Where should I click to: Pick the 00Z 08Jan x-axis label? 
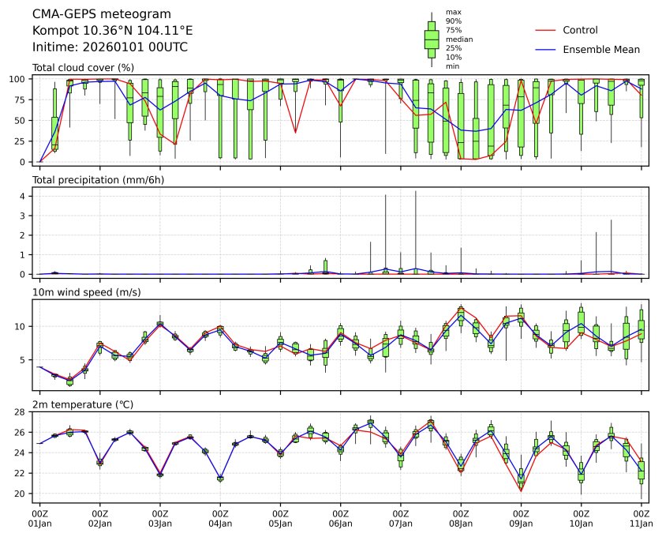(460, 518)
